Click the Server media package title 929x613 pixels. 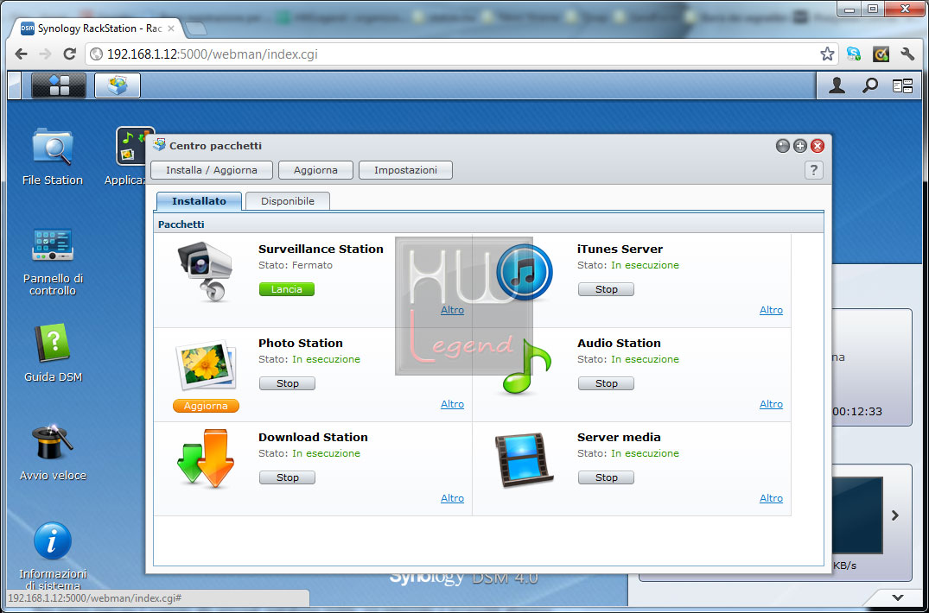click(x=619, y=437)
